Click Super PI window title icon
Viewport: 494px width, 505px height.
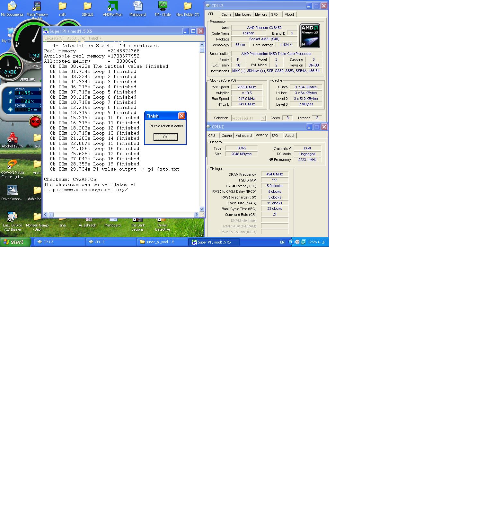[x=46, y=31]
